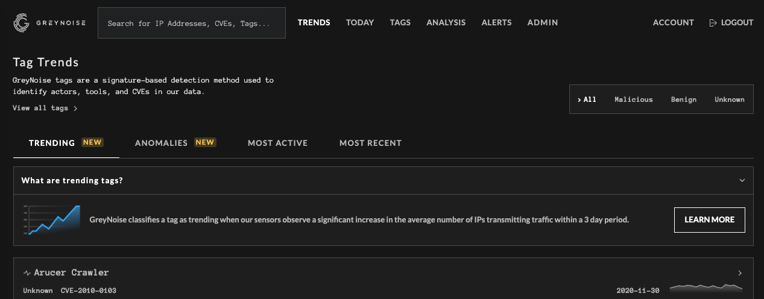764x299 pixels.
Task: Go to the Alerts page
Action: (497, 23)
